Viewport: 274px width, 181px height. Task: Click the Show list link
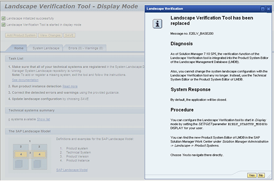[43, 119]
